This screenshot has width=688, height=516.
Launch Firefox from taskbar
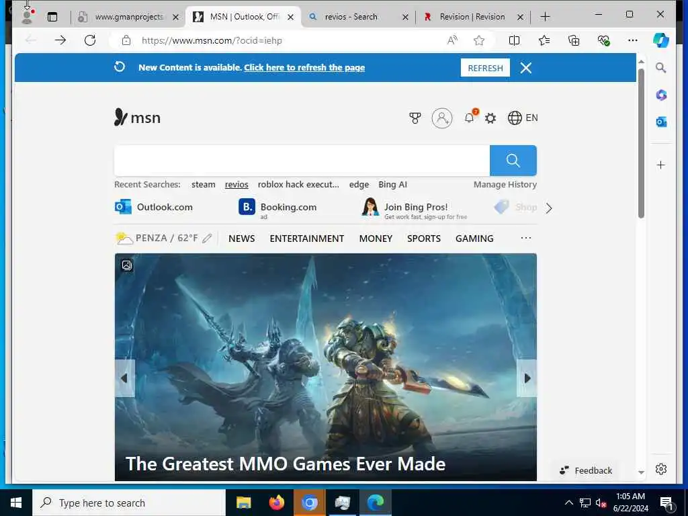pos(276,503)
